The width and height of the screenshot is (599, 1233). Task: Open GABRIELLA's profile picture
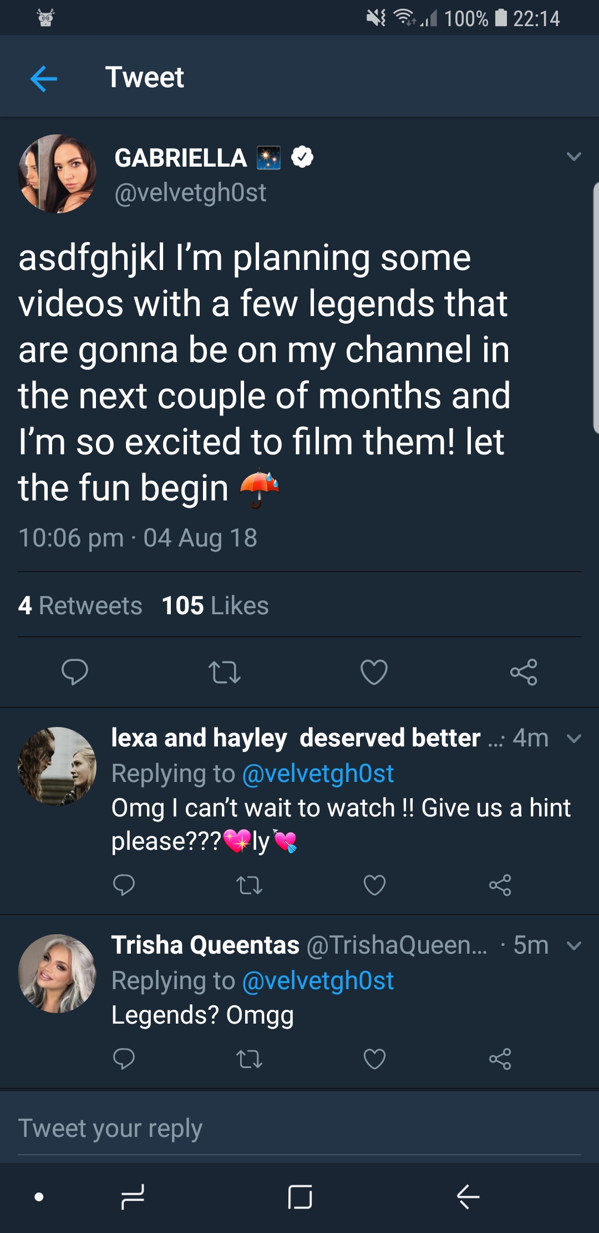(57, 173)
